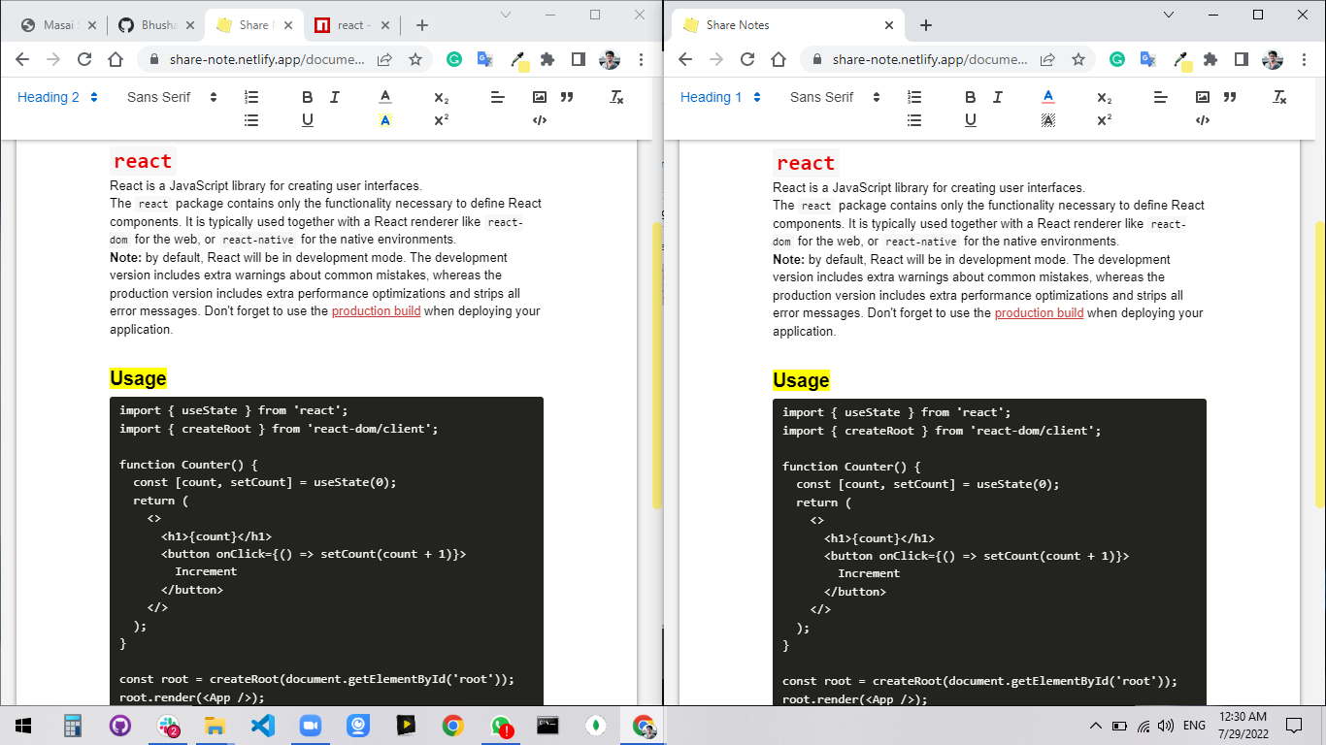
Task: Toggle blockquote in the right window toolbar
Action: coord(1230,97)
